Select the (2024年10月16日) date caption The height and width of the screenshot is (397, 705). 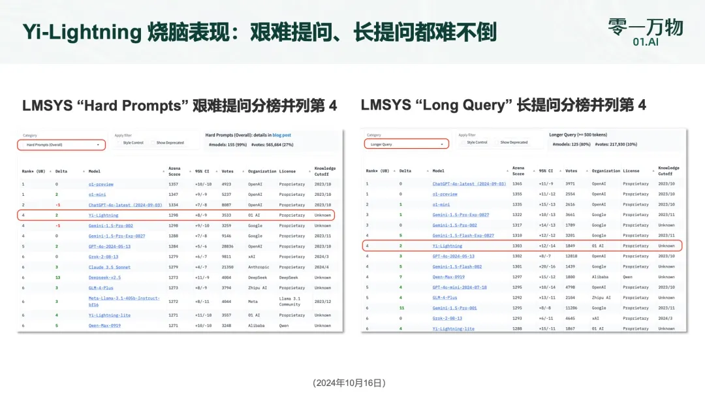[349, 383]
